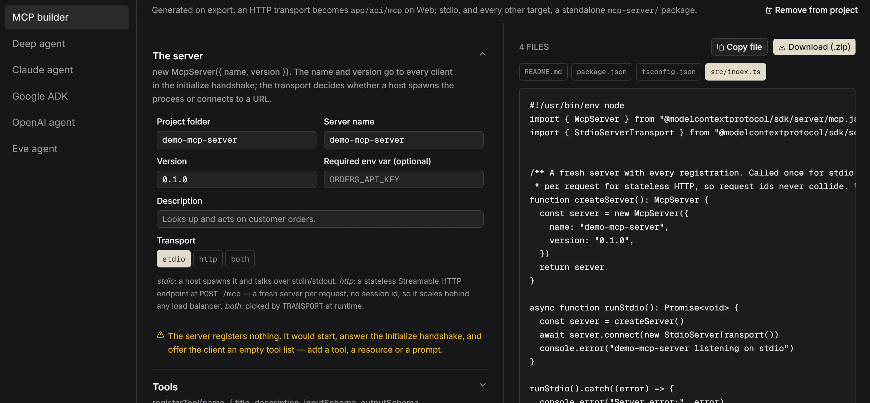Select the both transport option
Image resolution: width=870 pixels, height=403 pixels.
point(240,259)
